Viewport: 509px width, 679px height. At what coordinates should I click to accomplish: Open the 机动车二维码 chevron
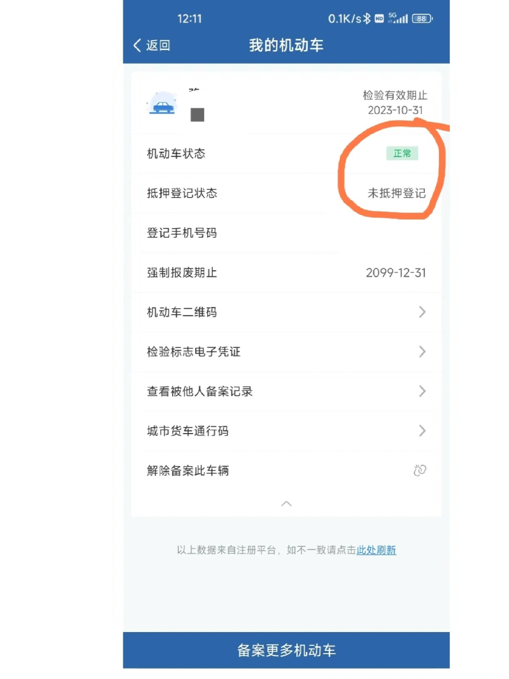422,312
